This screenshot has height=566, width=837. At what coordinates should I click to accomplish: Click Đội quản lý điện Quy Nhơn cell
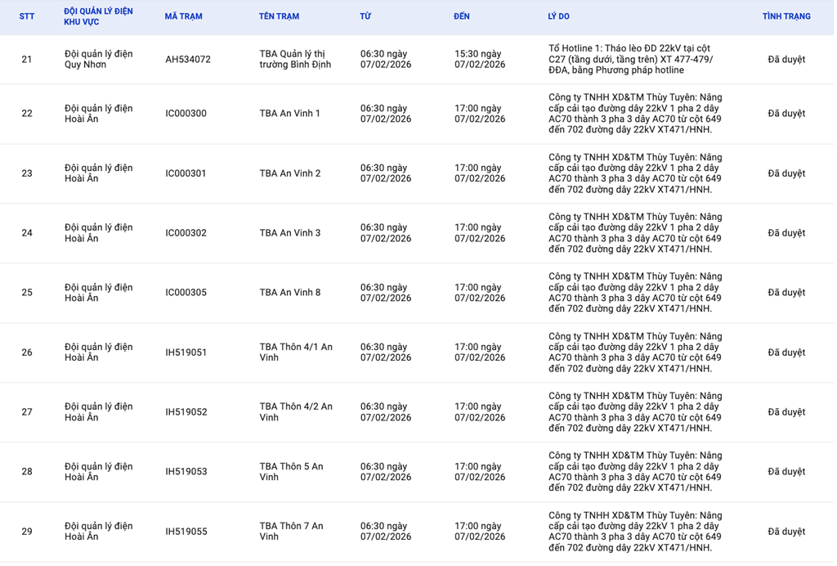click(98, 60)
